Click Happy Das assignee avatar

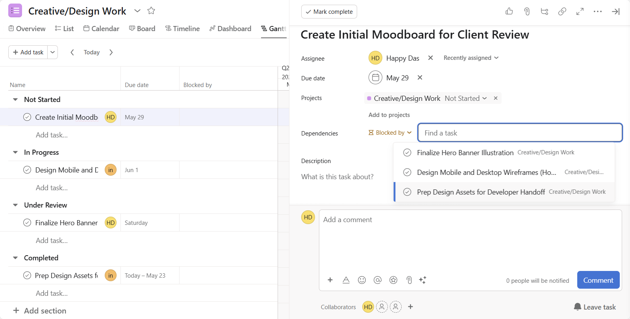pos(376,58)
